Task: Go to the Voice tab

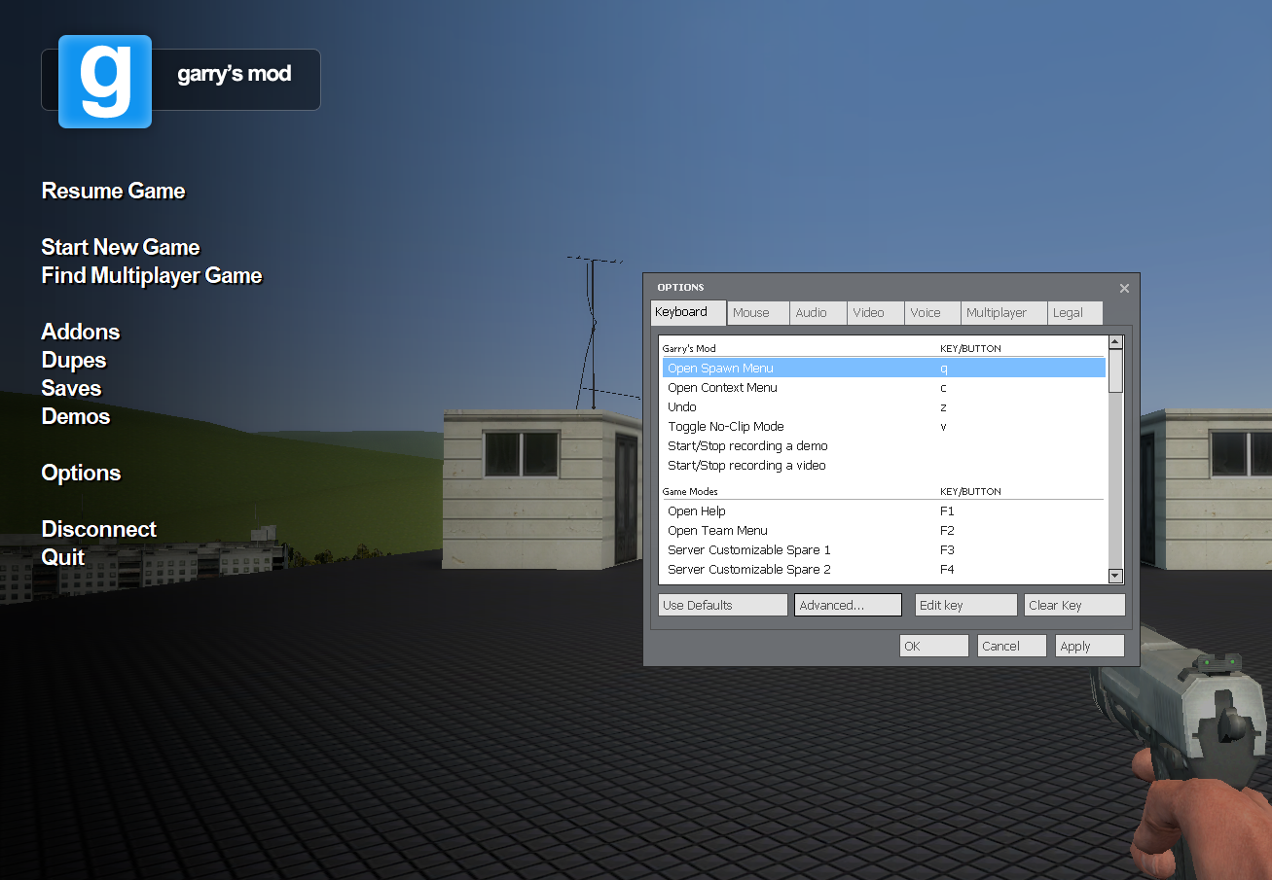Action: pos(933,313)
